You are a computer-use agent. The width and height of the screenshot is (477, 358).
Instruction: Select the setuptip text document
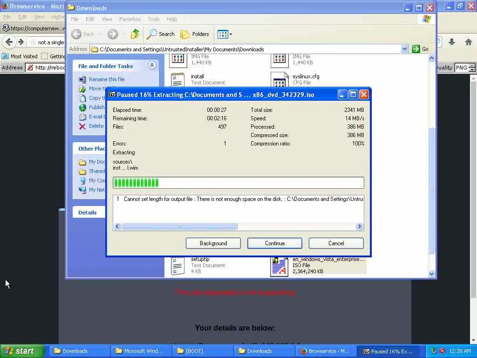point(198,265)
